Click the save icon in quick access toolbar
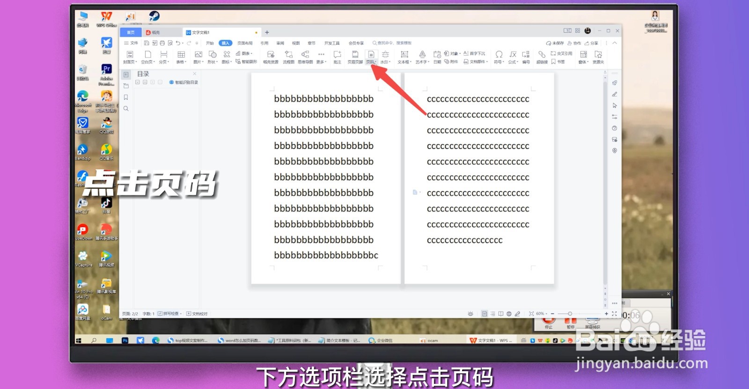This screenshot has width=749, height=389. (x=147, y=43)
